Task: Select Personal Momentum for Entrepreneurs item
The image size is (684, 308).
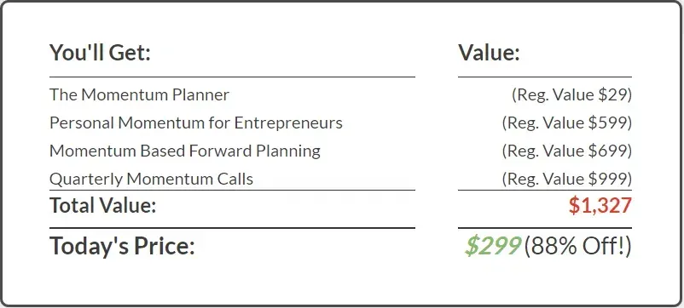Action: click(196, 123)
